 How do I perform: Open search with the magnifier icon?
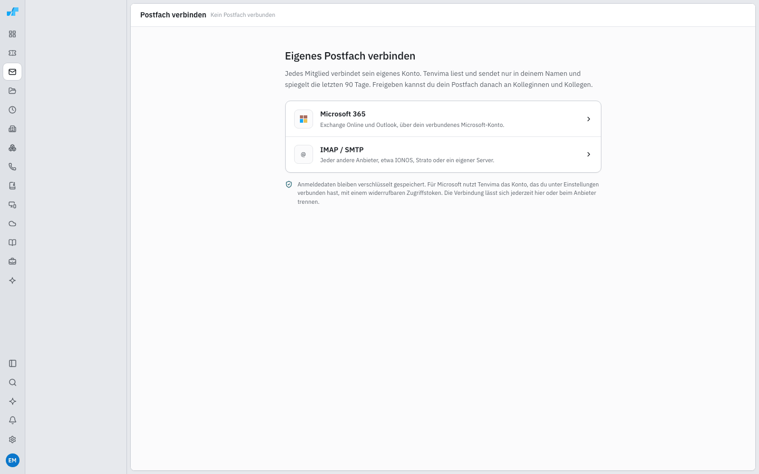[x=13, y=382]
